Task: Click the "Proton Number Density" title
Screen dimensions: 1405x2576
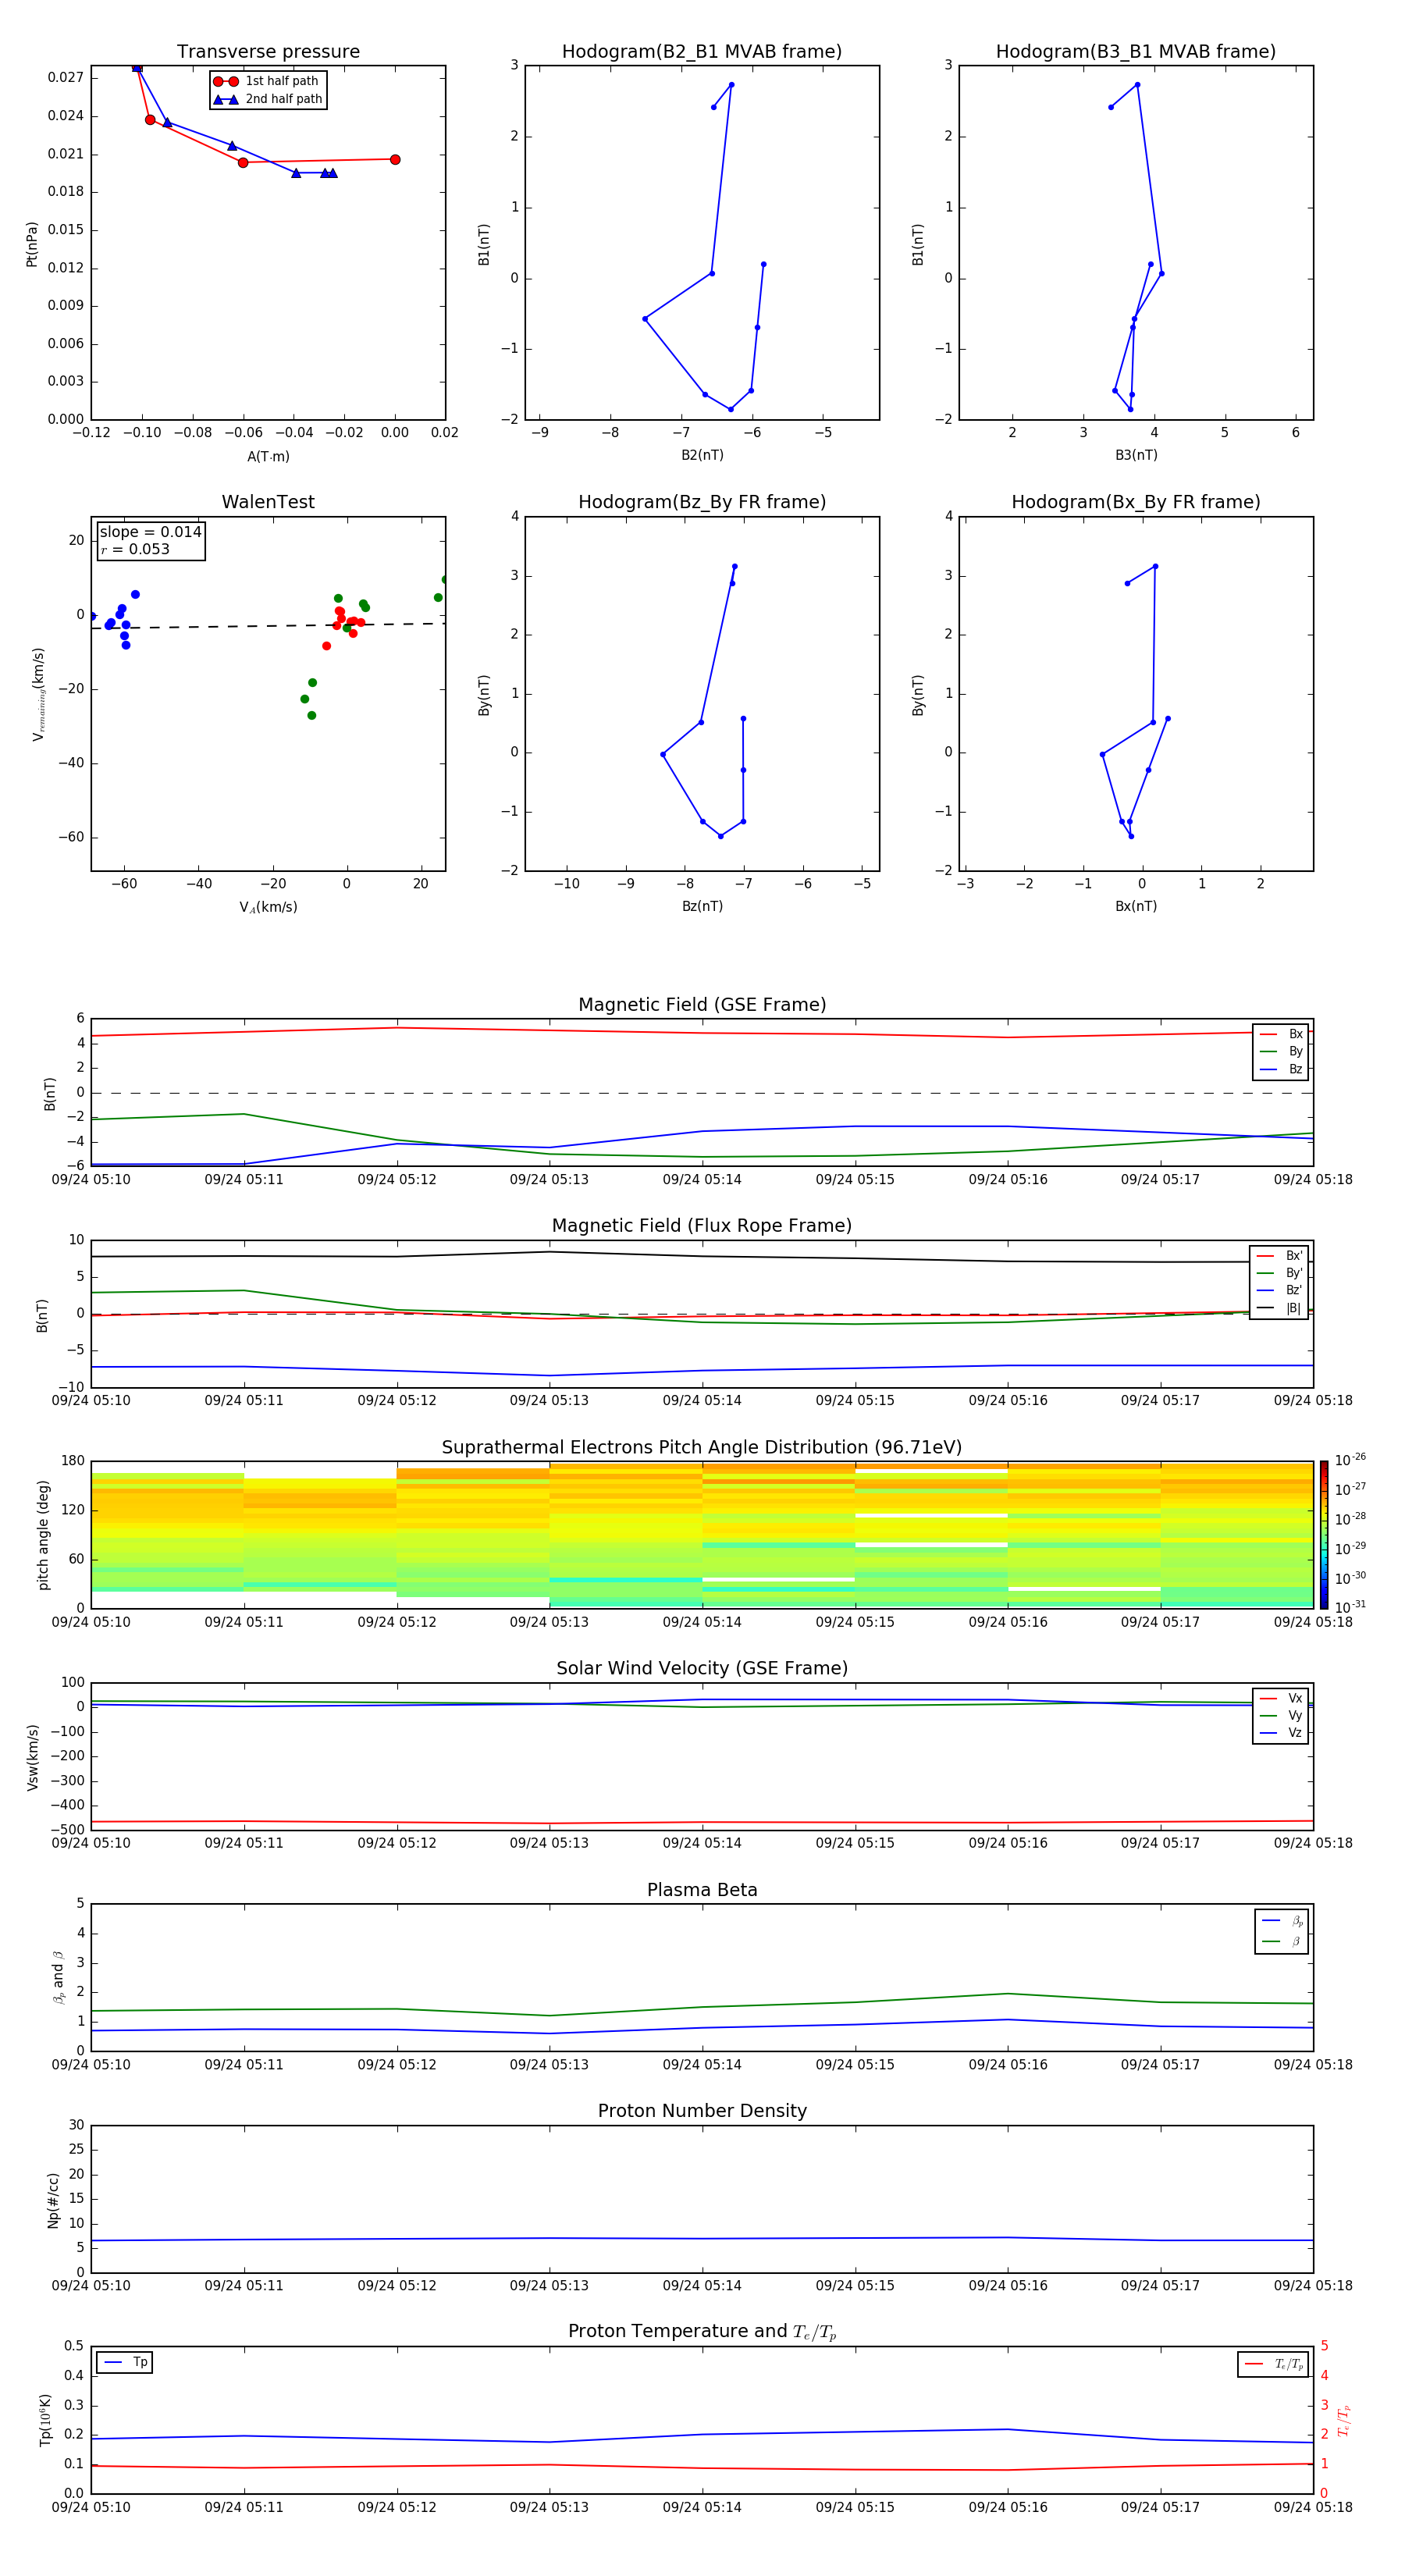Action: [702, 2111]
